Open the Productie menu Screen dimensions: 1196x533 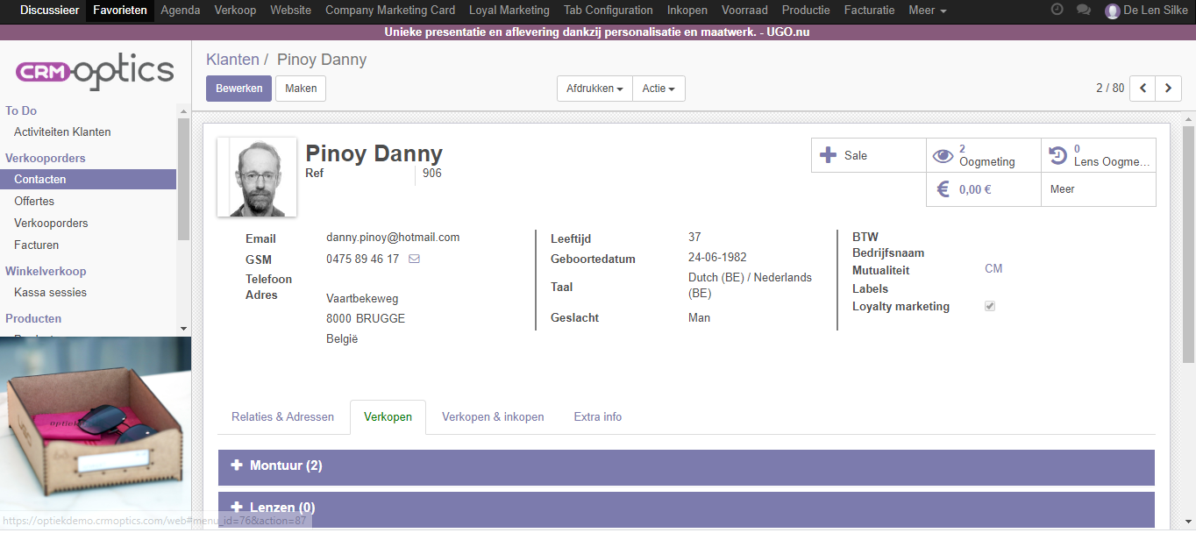(806, 11)
